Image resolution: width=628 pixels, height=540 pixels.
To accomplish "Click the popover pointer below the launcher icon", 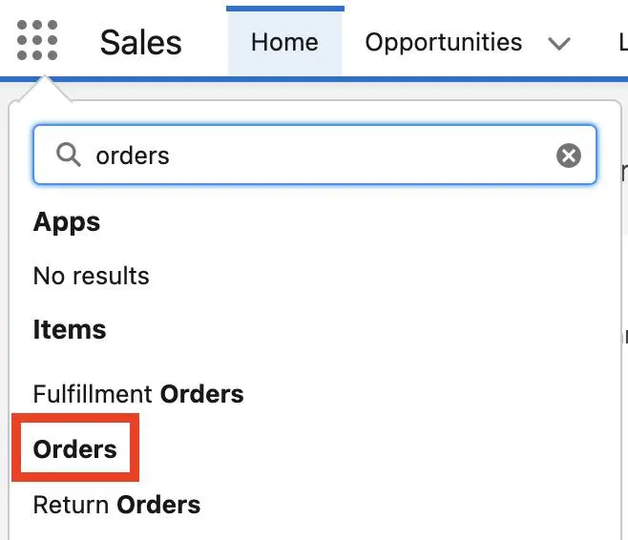I will tap(45, 89).
